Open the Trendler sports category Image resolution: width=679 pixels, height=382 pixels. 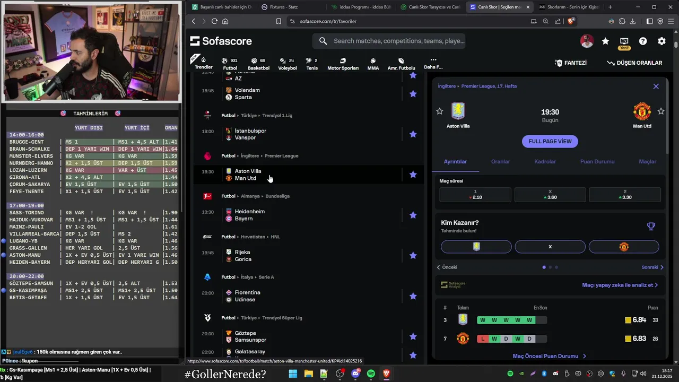(x=203, y=62)
